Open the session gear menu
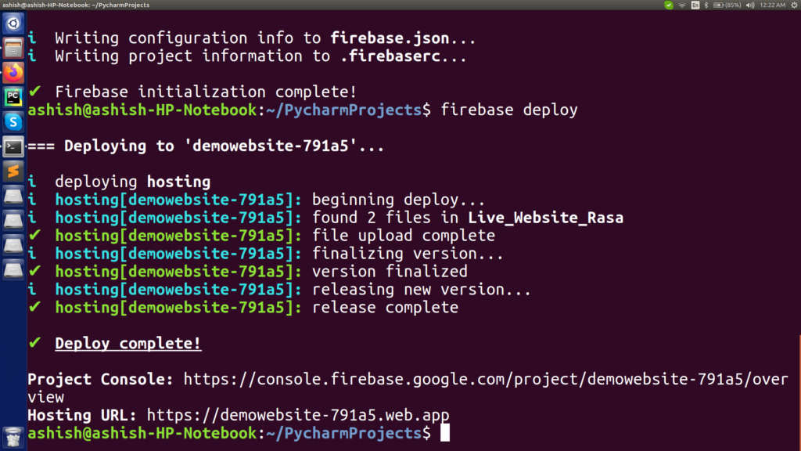This screenshot has height=451, width=801. coord(795,5)
